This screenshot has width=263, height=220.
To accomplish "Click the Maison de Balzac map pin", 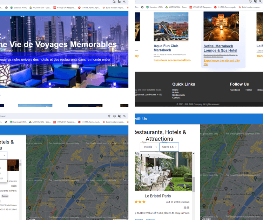I will pyautogui.click(x=75, y=183).
